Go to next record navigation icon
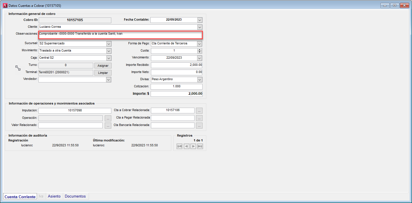The height and width of the screenshot is (203, 412). 193,146
